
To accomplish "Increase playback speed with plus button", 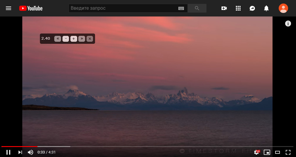I will point(74,39).
